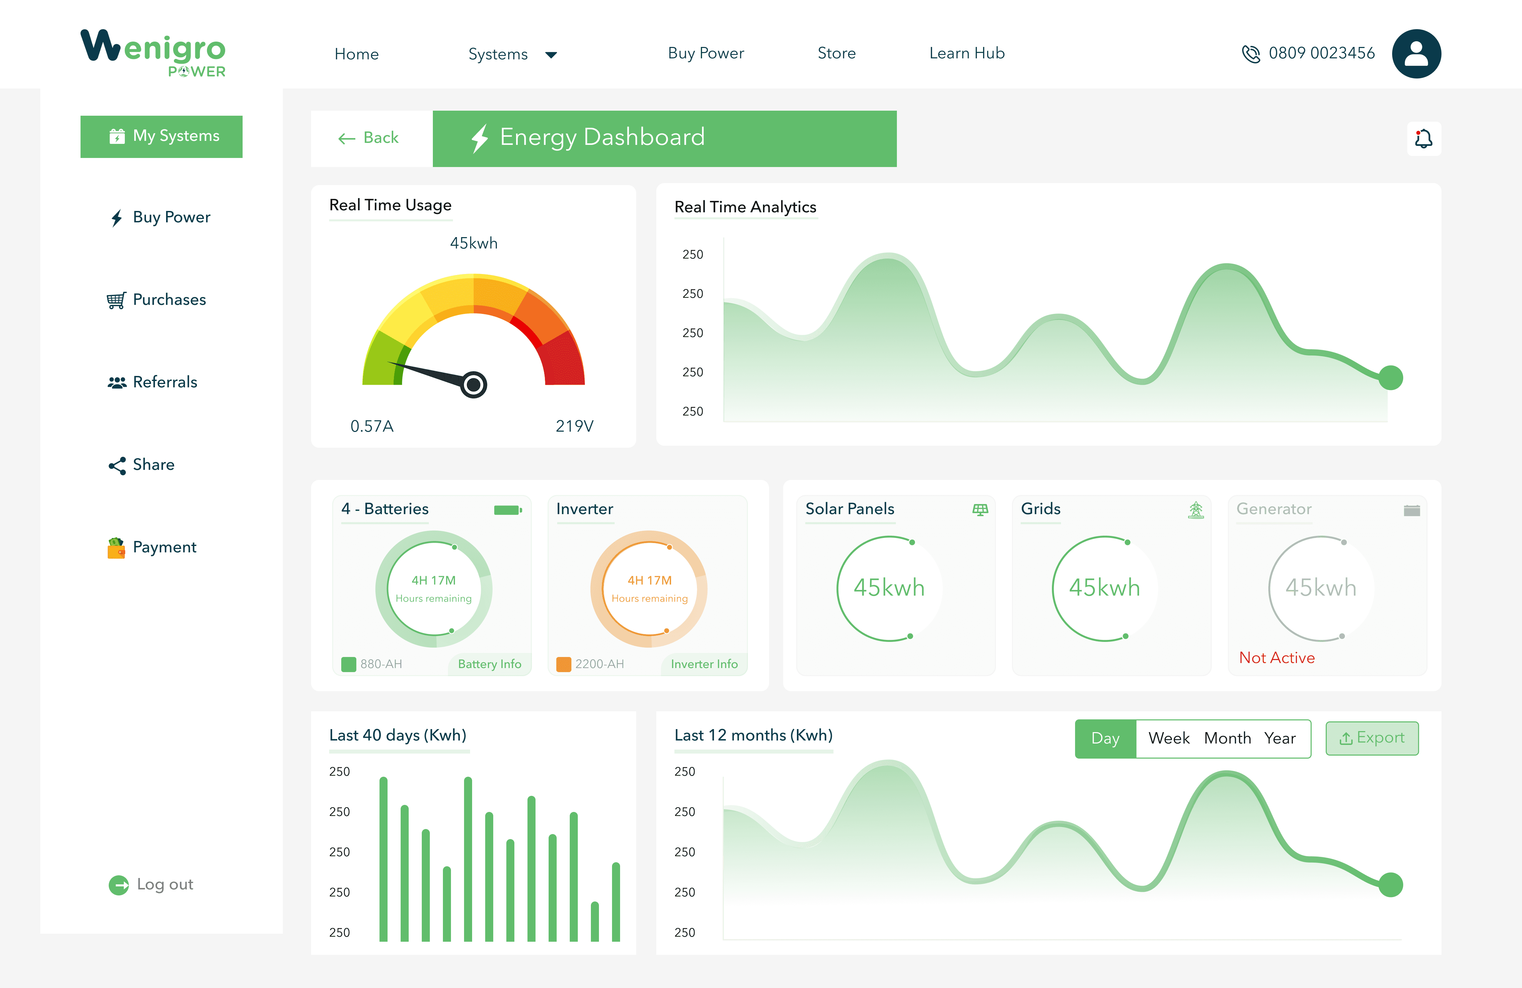Click the Last 12 months chart end dot
Screen dimensions: 1522x988
click(x=1390, y=884)
